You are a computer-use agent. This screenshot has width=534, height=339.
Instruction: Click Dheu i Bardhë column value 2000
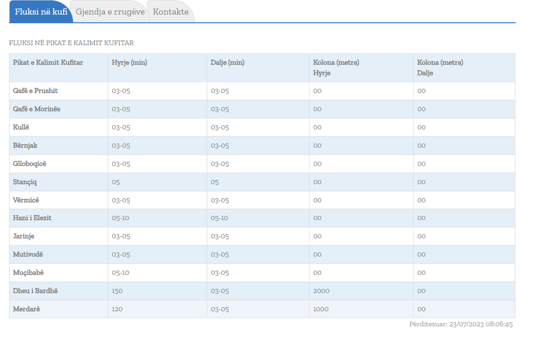click(321, 291)
